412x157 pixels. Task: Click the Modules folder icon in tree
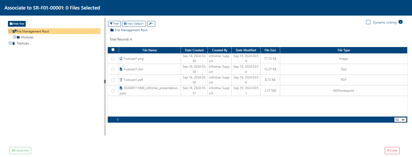click(18, 37)
